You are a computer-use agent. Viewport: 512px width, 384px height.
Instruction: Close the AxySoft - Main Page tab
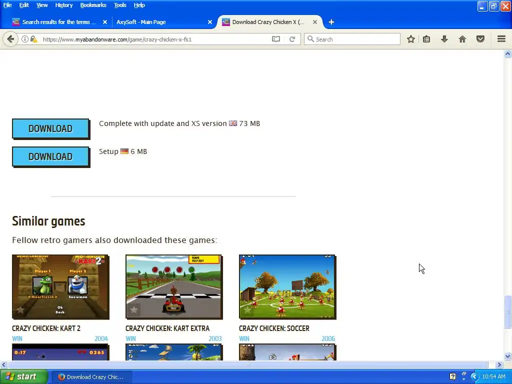tap(210, 22)
